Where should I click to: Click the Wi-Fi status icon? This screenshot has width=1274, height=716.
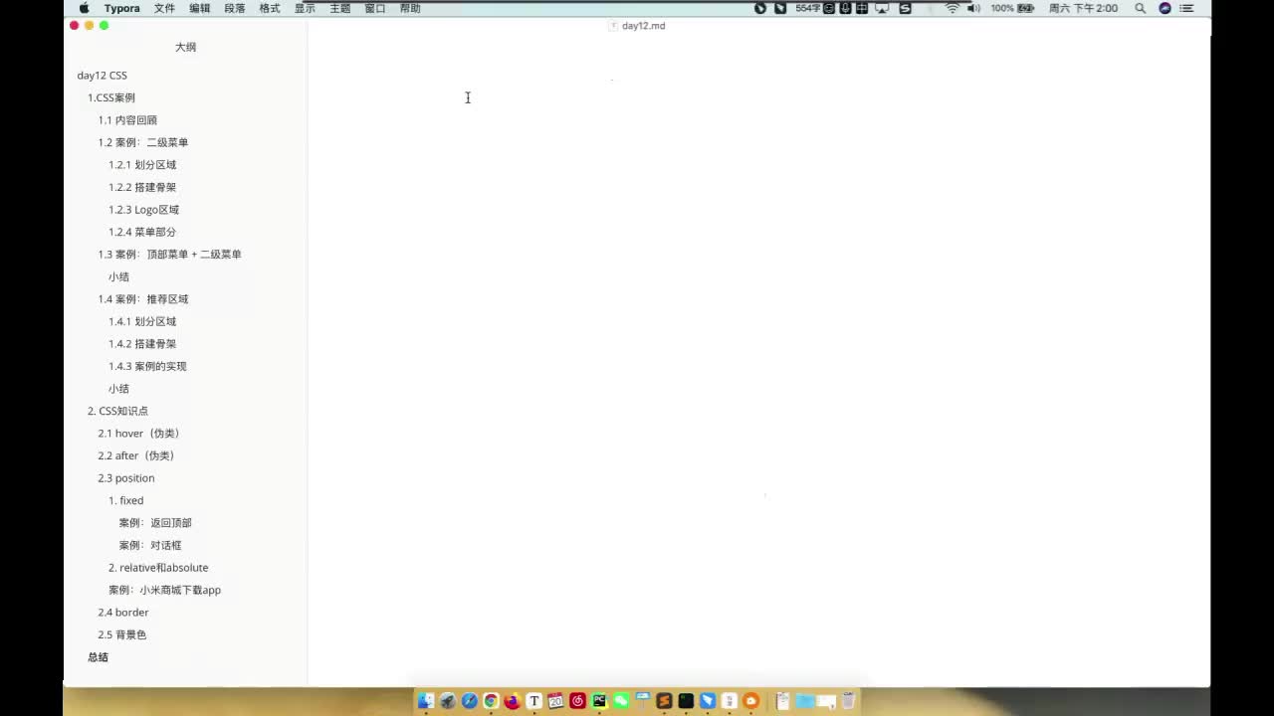pyautogui.click(x=953, y=8)
